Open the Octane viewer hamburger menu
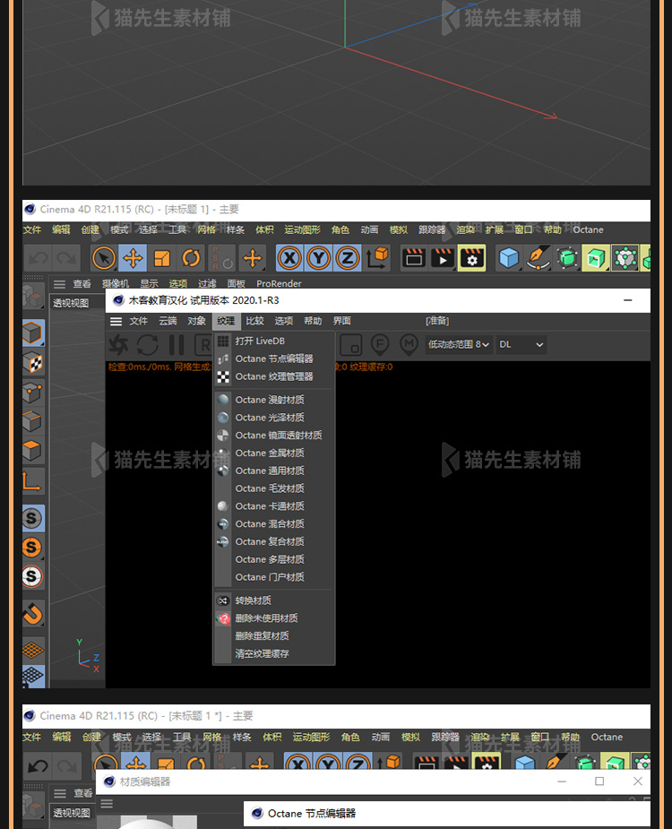 (116, 321)
